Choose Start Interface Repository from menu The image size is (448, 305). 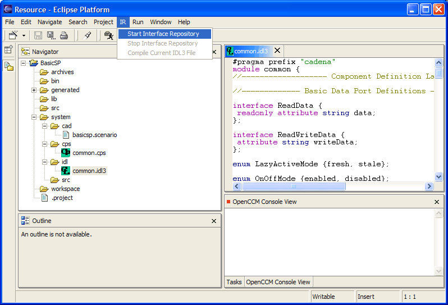tap(163, 34)
